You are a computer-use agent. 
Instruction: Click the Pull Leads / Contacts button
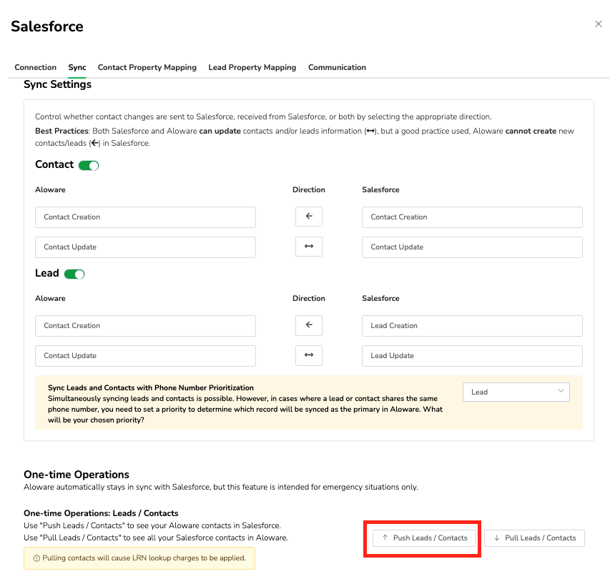(534, 538)
